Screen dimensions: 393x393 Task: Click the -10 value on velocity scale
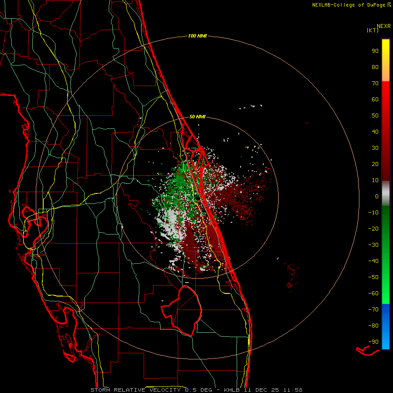click(x=373, y=213)
